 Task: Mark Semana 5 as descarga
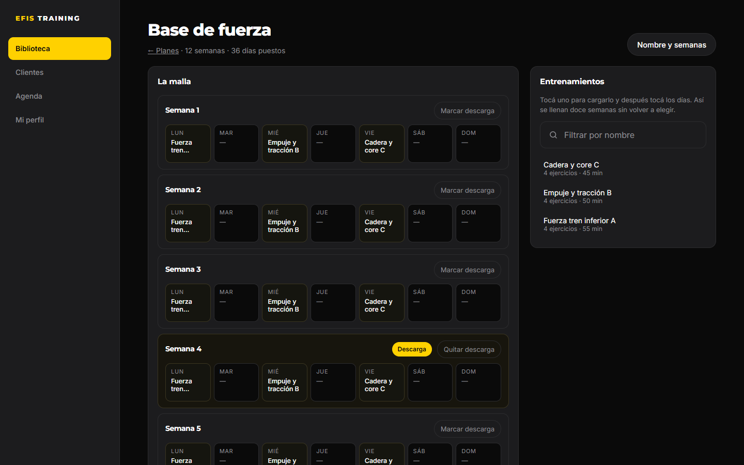pyautogui.click(x=467, y=429)
